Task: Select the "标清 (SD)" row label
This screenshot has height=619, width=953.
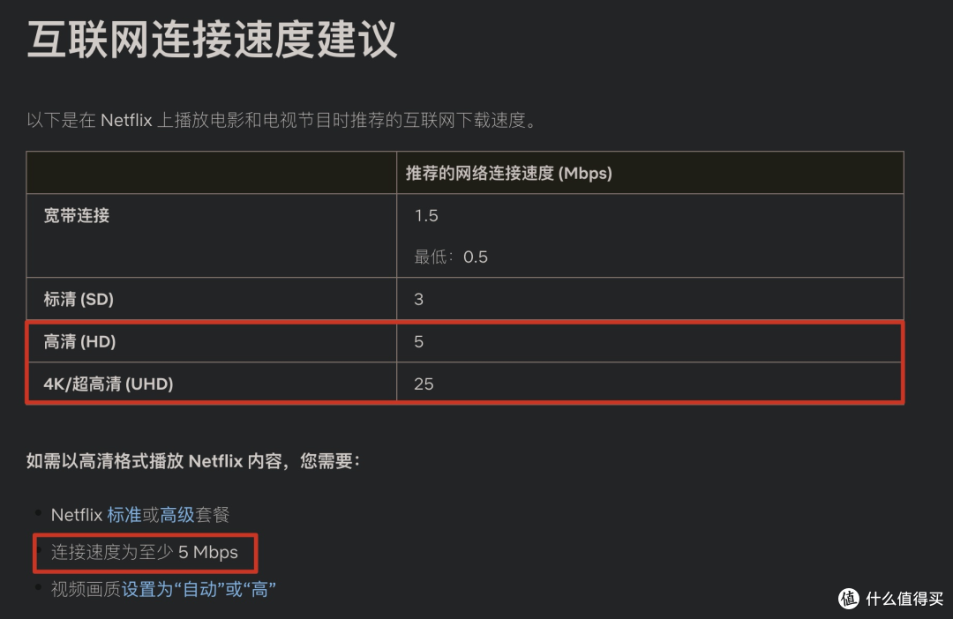Action: (79, 300)
